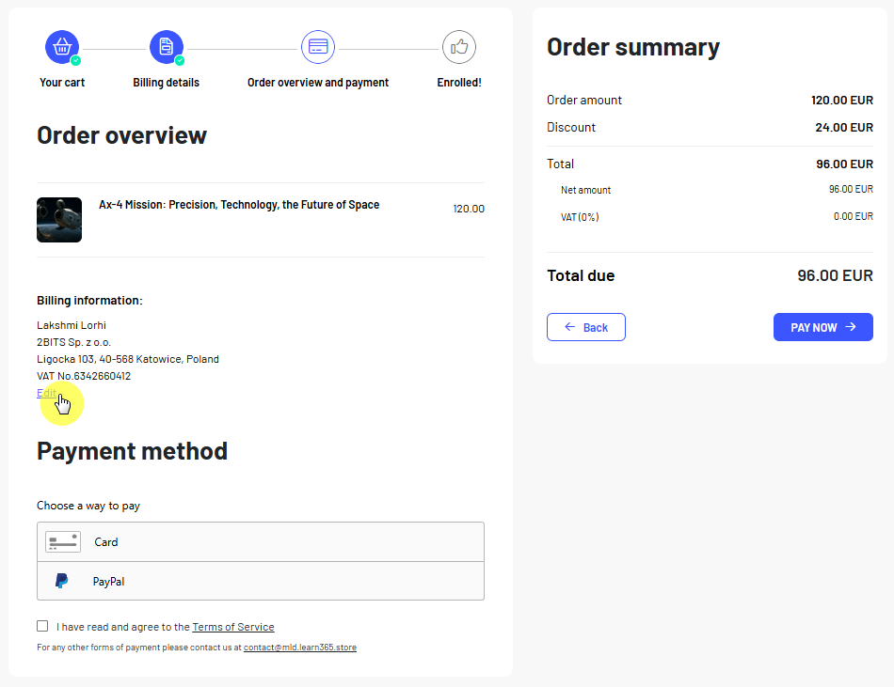
Task: Click the Order amount label
Action: coord(583,101)
